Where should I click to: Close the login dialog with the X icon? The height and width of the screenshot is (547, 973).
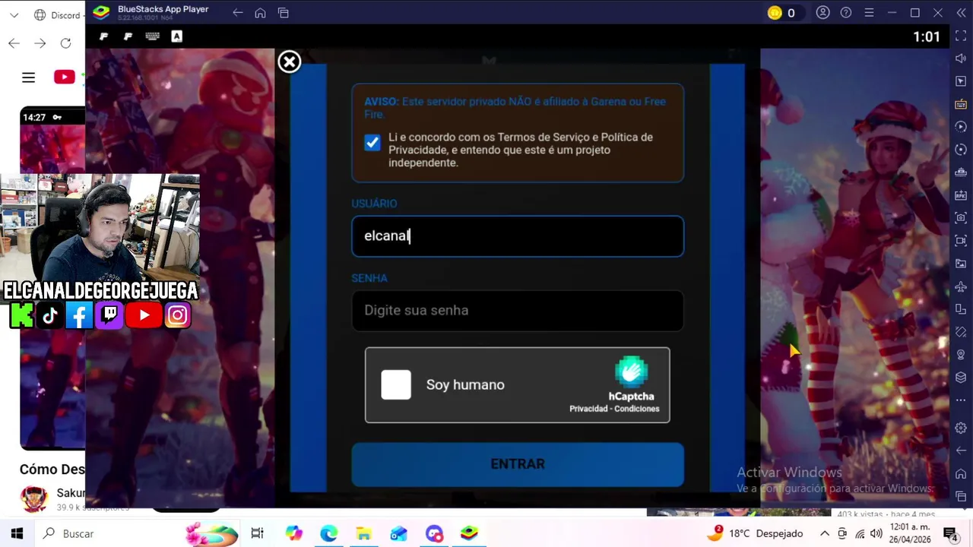290,62
